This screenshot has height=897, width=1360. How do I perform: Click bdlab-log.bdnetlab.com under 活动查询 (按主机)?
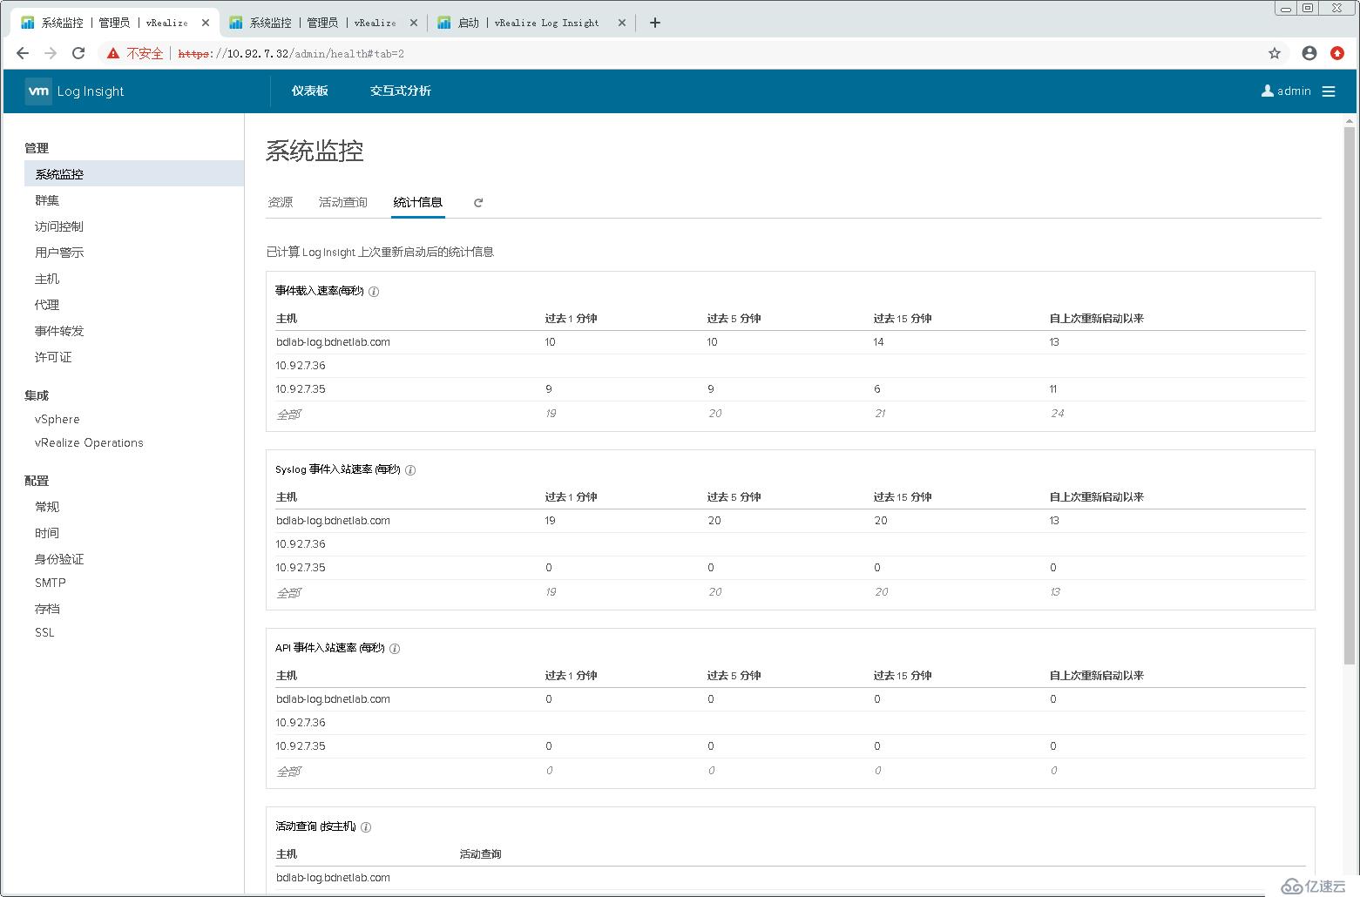(333, 878)
